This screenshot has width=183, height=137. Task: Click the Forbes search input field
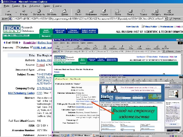138,98
